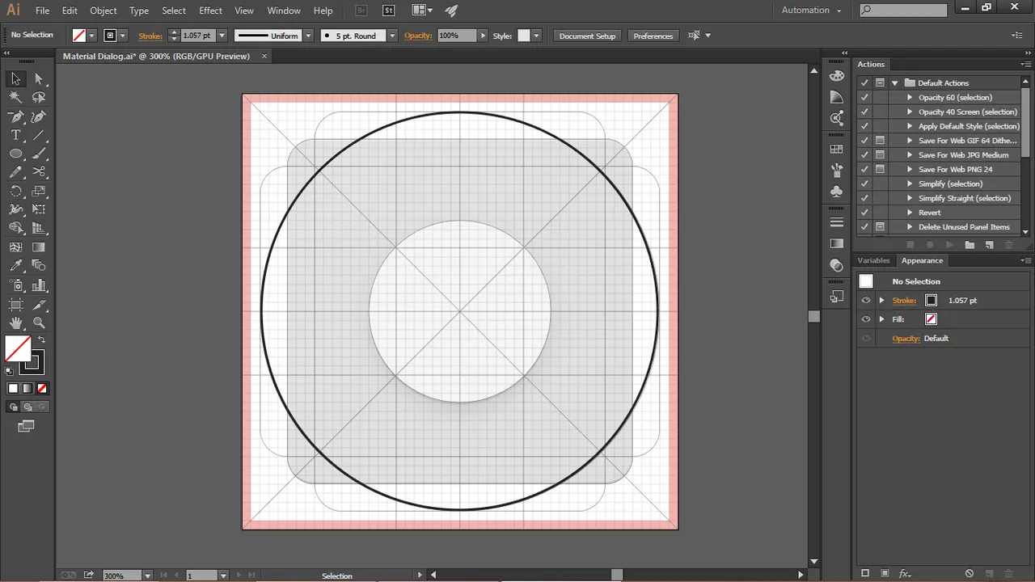Click the search field in application bar
1035x582 pixels.
click(x=902, y=11)
